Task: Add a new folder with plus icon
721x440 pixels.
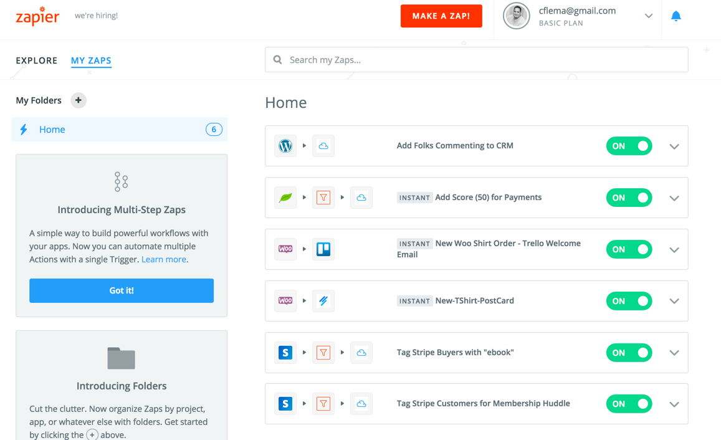Action: [x=79, y=100]
